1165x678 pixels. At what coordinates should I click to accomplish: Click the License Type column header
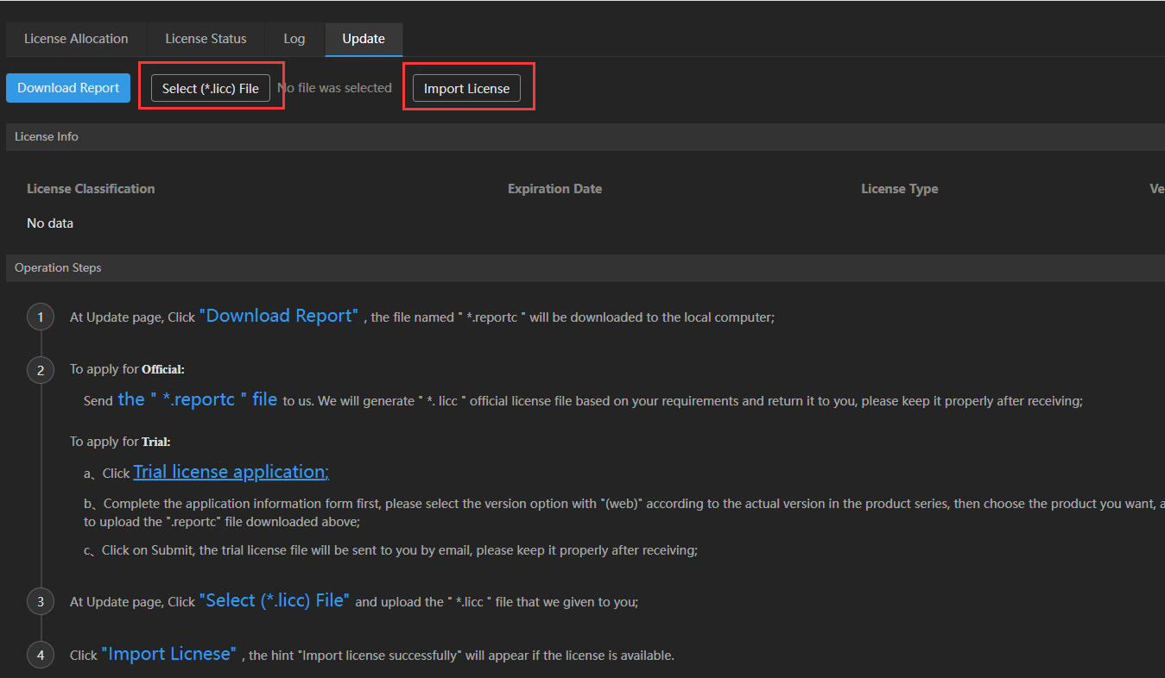(899, 189)
